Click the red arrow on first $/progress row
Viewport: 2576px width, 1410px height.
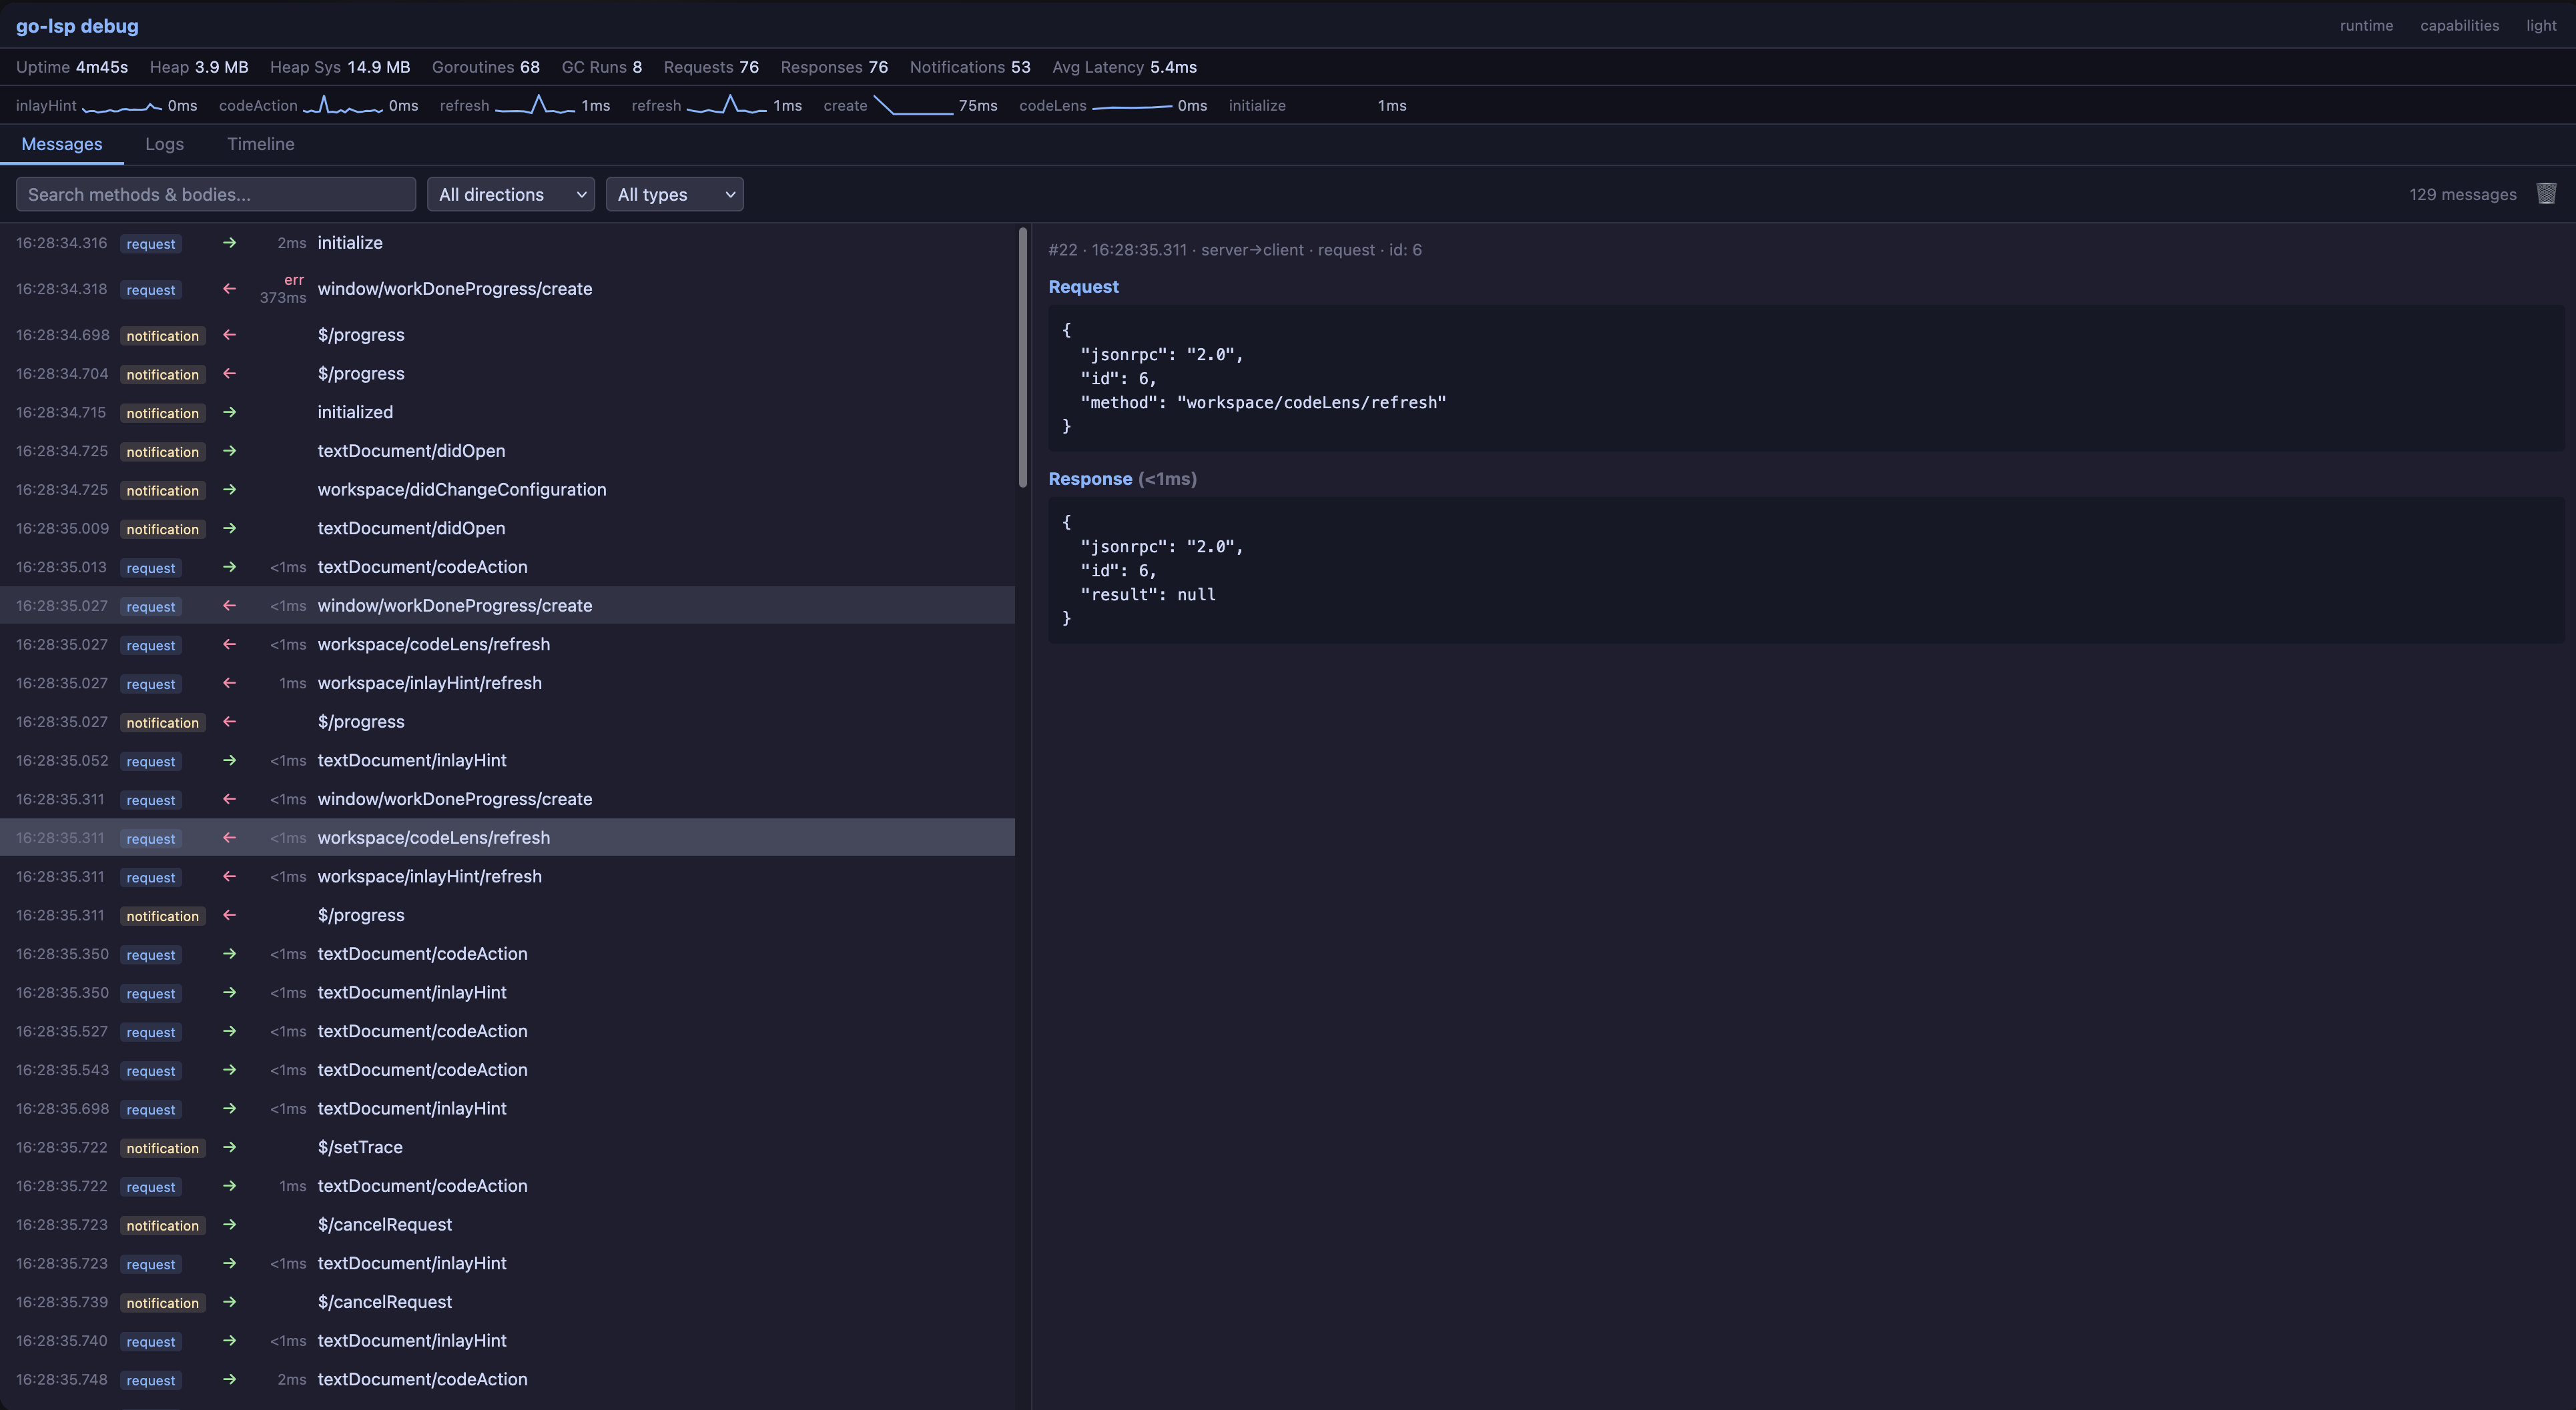pos(229,335)
